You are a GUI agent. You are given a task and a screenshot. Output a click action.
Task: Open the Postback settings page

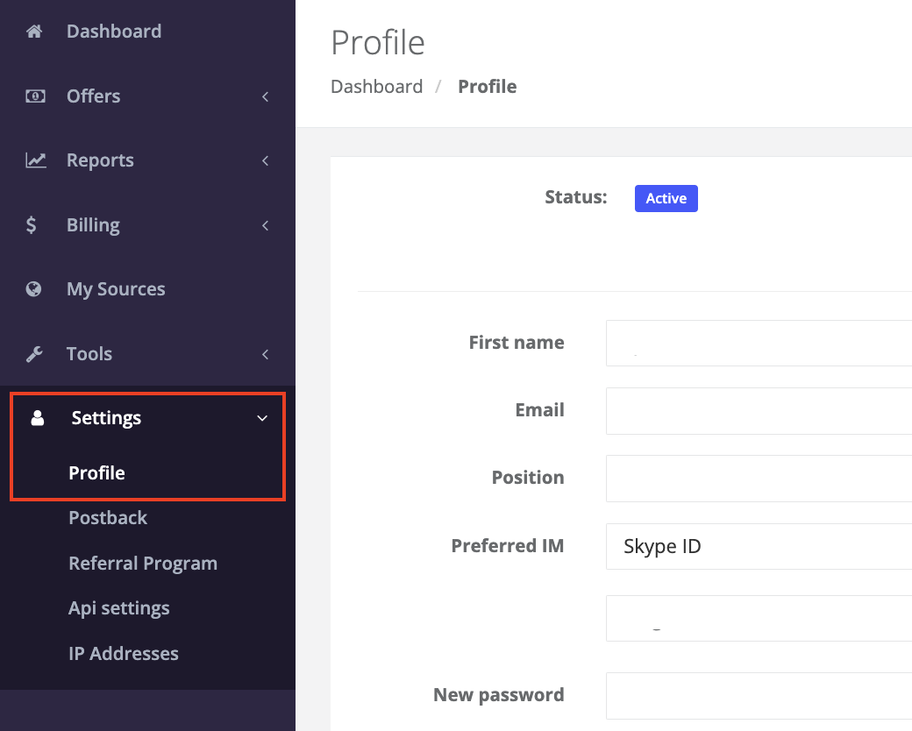point(108,518)
